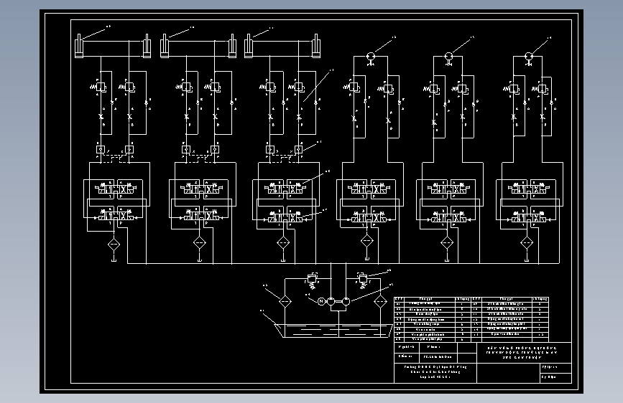Click the lower directional valve in the fourth block
Screen dimensions: 623x403
(x=369, y=217)
